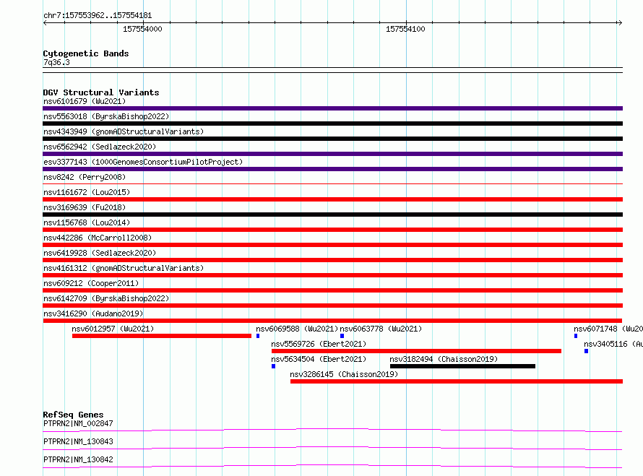Click Cytogenetic Bands track title
643x476 pixels.
[x=86, y=53]
